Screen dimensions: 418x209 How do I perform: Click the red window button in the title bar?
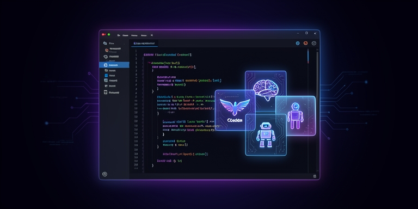(x=103, y=34)
